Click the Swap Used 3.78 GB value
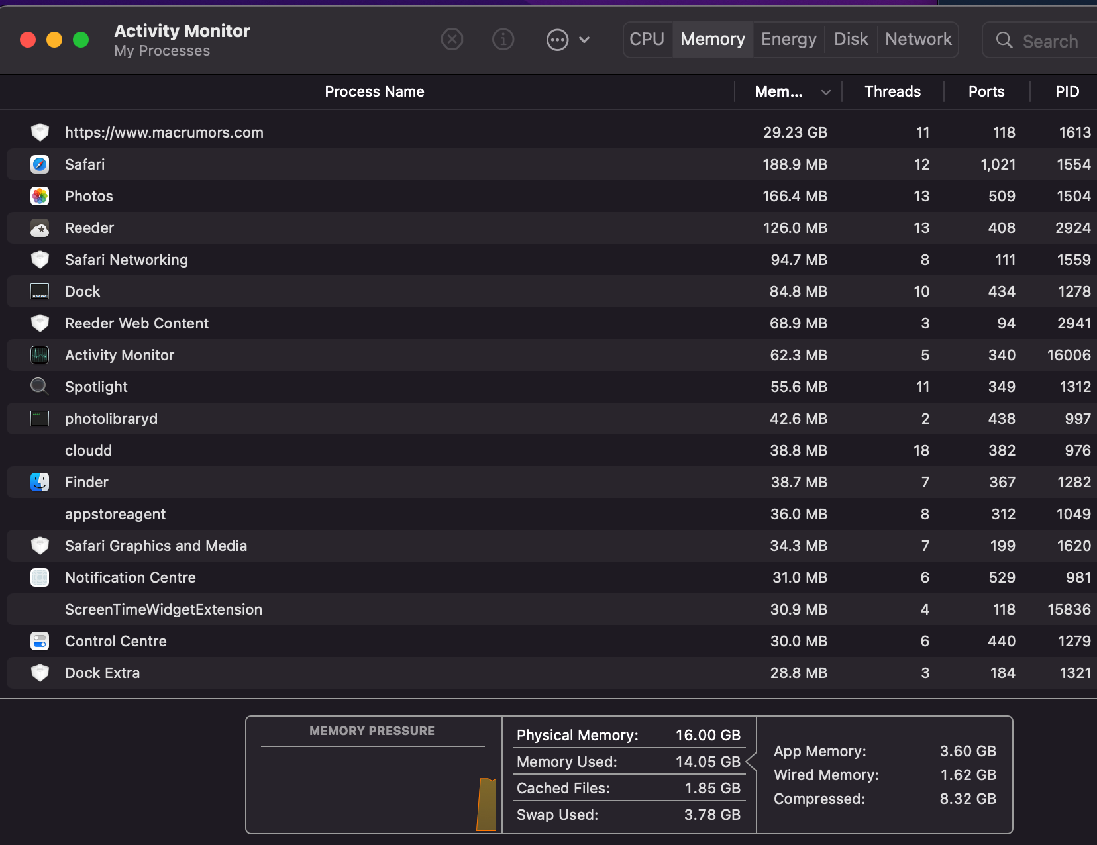 712,815
